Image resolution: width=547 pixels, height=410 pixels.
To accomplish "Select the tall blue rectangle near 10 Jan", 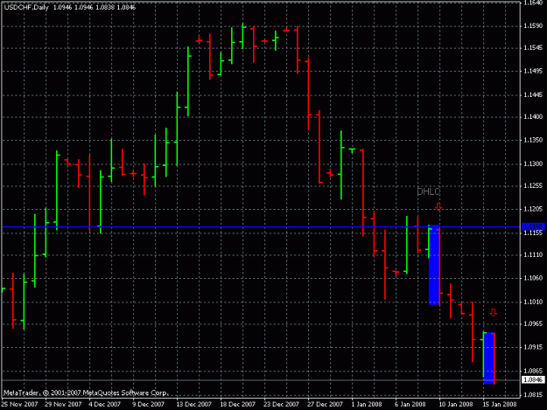I will pos(434,265).
